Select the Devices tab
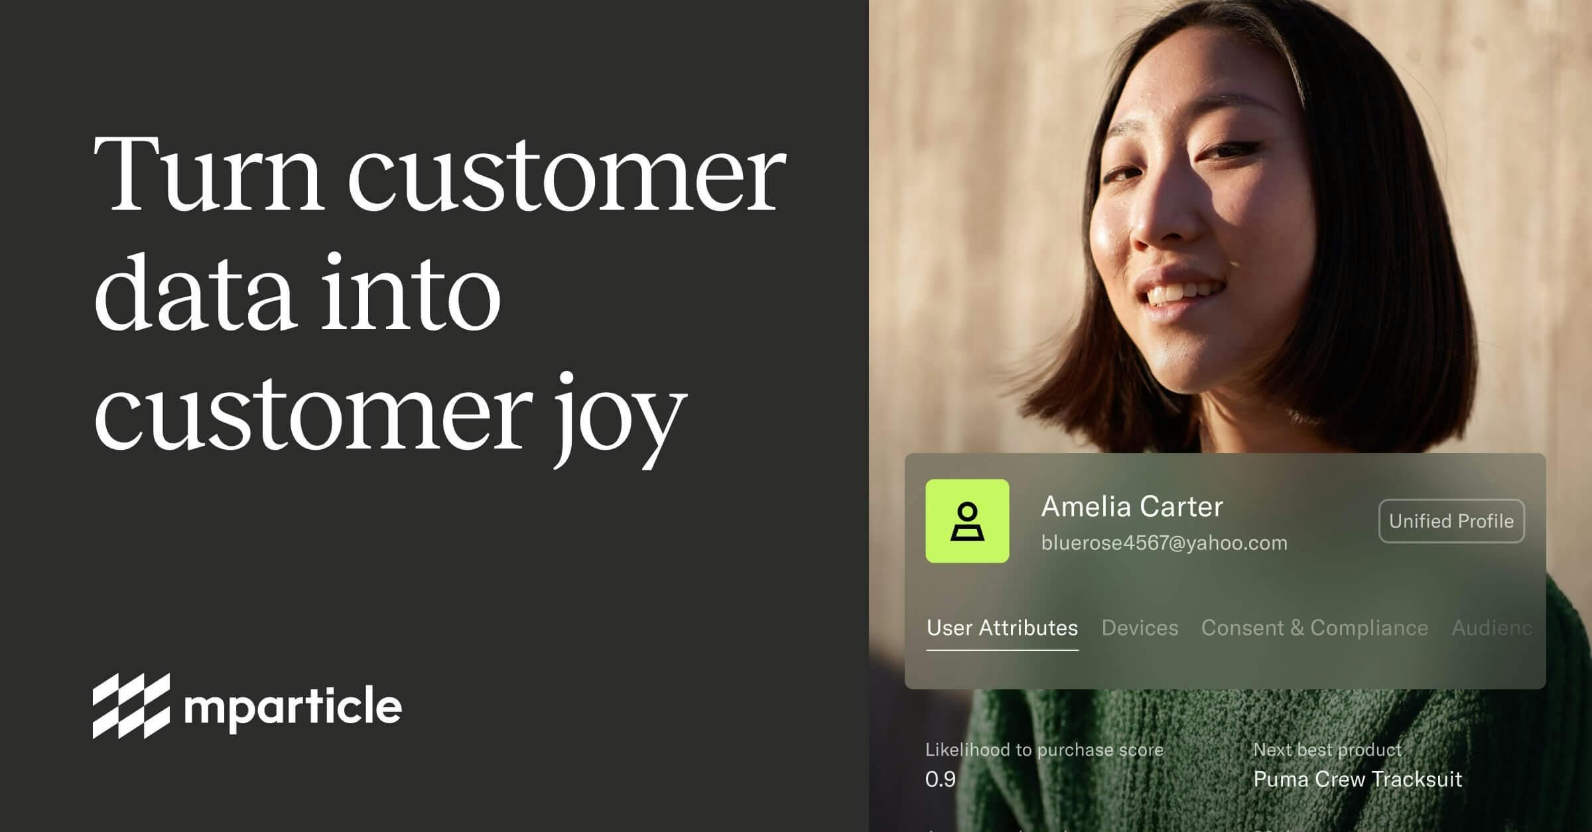 pos(1140,628)
